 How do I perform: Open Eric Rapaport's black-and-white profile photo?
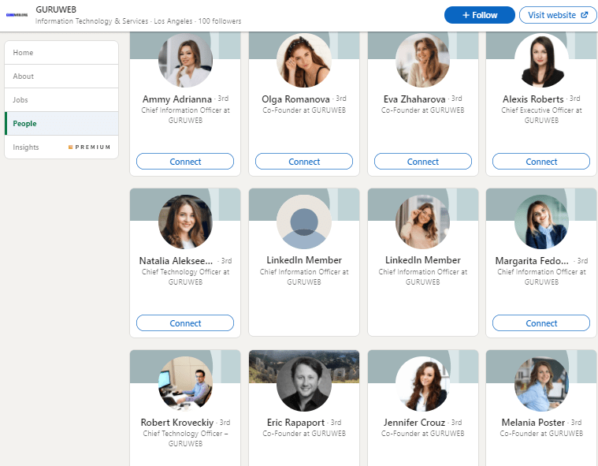coord(303,383)
